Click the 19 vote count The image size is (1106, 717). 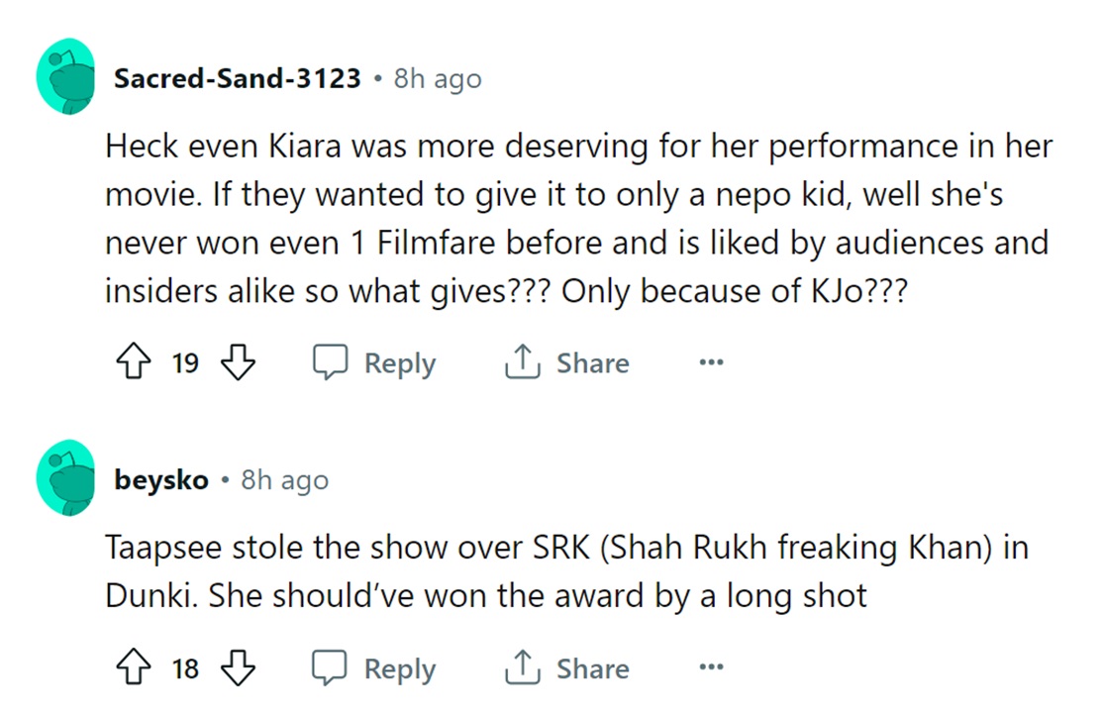point(185,363)
